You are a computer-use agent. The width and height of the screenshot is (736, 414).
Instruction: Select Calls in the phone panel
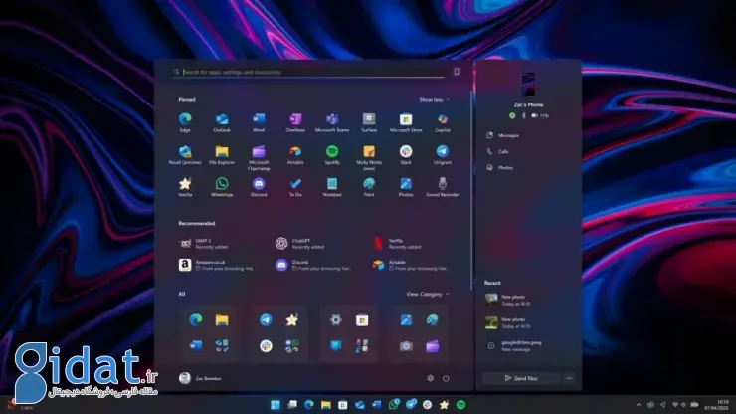click(503, 151)
